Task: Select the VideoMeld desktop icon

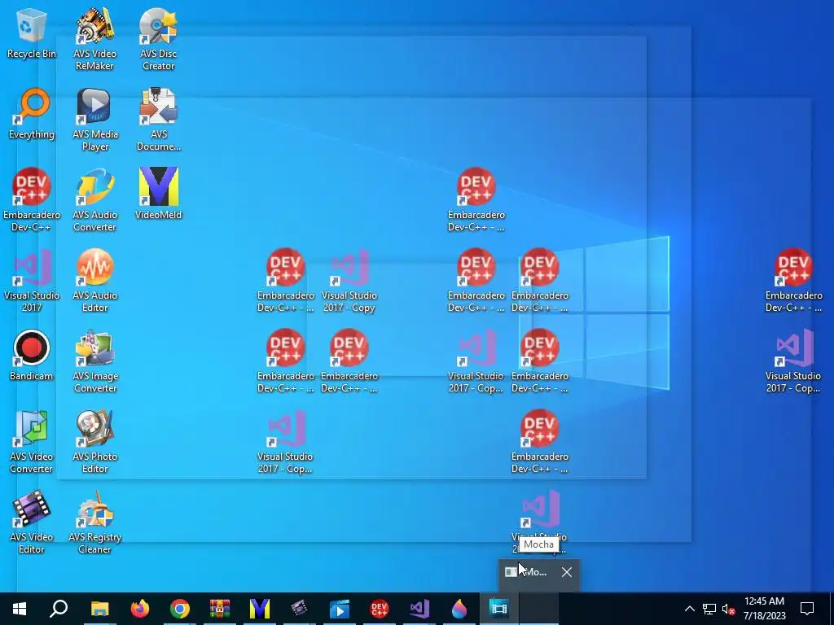Action: (159, 194)
